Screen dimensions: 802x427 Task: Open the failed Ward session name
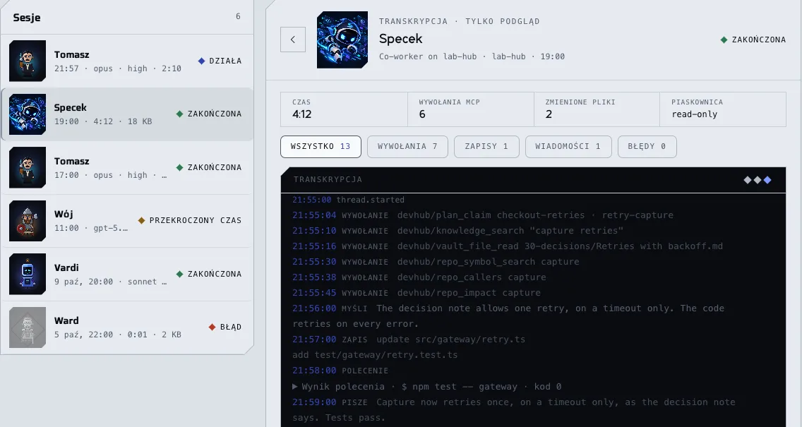(x=66, y=321)
